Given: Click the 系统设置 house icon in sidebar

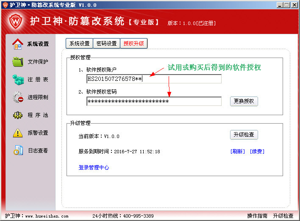Looking at the screenshot, I should click(x=18, y=44).
